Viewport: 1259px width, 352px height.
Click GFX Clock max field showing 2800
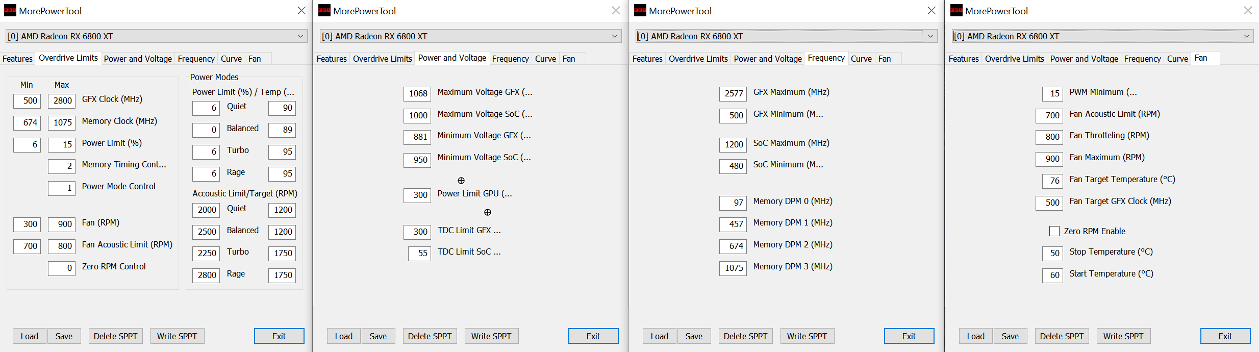[62, 101]
